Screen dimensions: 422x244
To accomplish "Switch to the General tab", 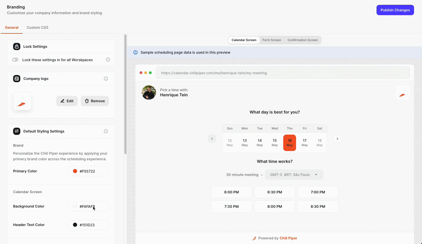I will point(12,27).
